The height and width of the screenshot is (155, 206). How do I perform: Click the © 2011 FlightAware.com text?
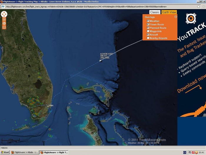pyautogui.click(x=147, y=140)
